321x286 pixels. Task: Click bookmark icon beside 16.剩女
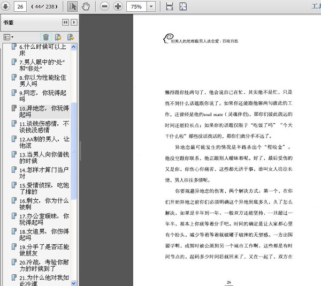[x=14, y=200]
